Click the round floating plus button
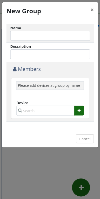100x199 pixels. coord(81,188)
